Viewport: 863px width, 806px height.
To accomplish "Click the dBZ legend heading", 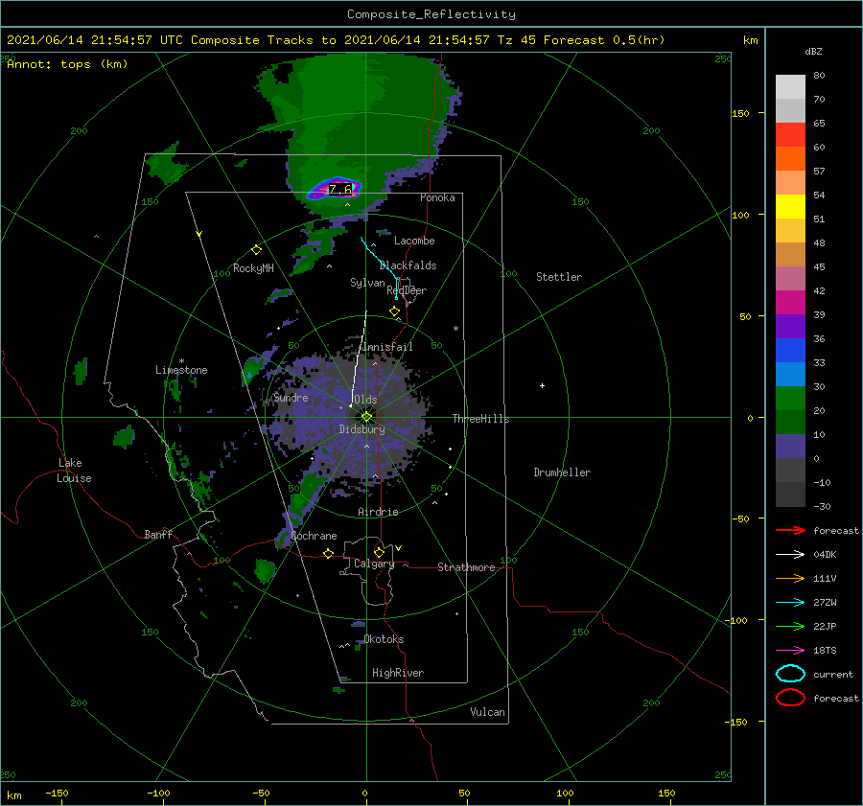I will point(813,51).
